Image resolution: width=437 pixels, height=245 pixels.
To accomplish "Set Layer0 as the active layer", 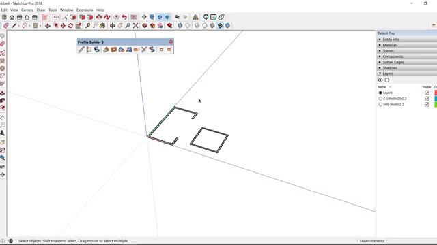I will click(380, 93).
